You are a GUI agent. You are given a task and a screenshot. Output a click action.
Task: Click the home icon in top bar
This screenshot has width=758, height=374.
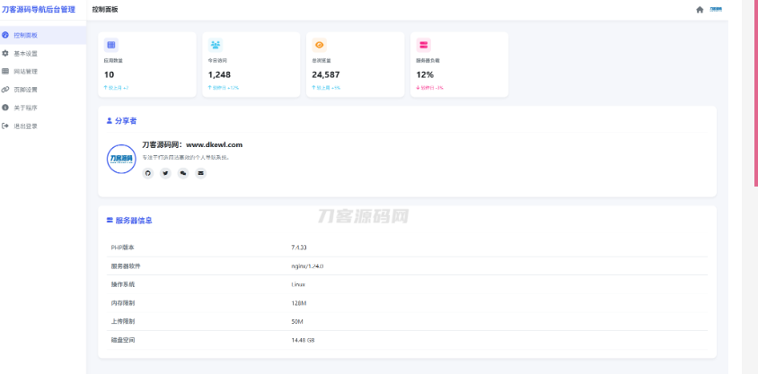pos(700,9)
